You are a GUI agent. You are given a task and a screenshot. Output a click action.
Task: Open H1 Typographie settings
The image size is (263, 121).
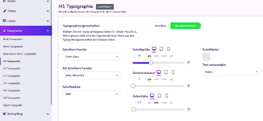(12, 61)
